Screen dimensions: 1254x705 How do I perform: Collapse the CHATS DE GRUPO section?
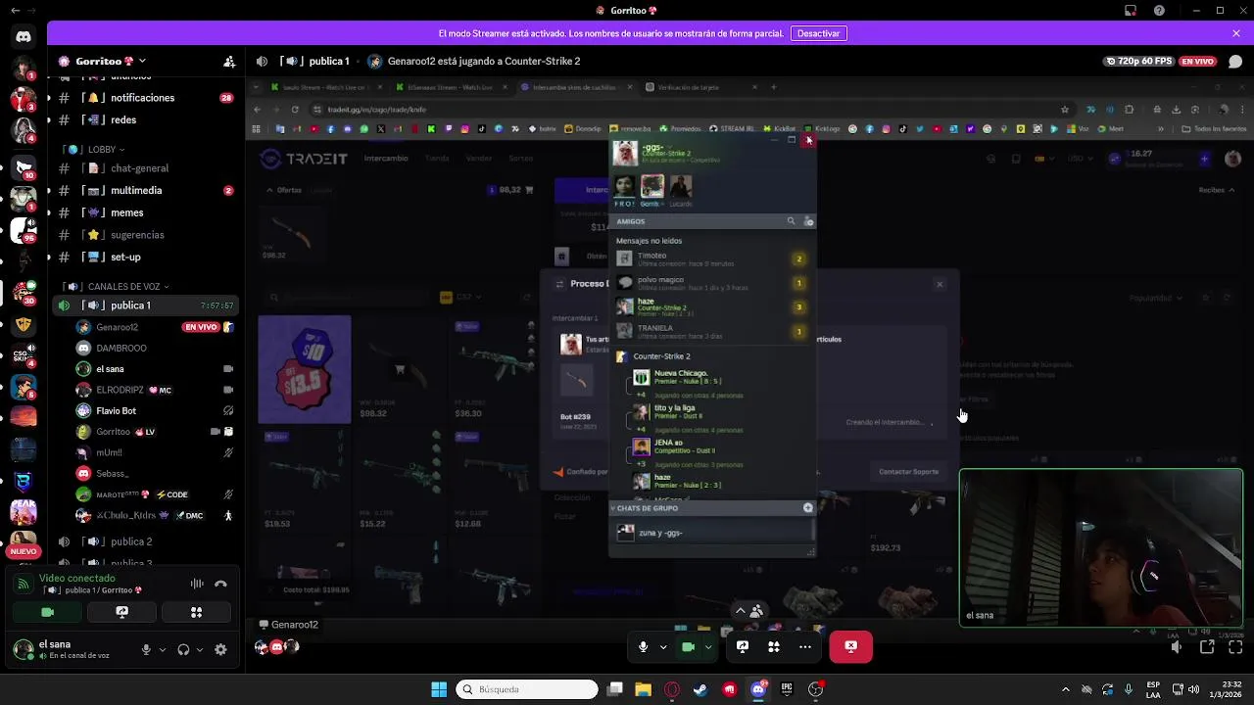click(x=613, y=508)
